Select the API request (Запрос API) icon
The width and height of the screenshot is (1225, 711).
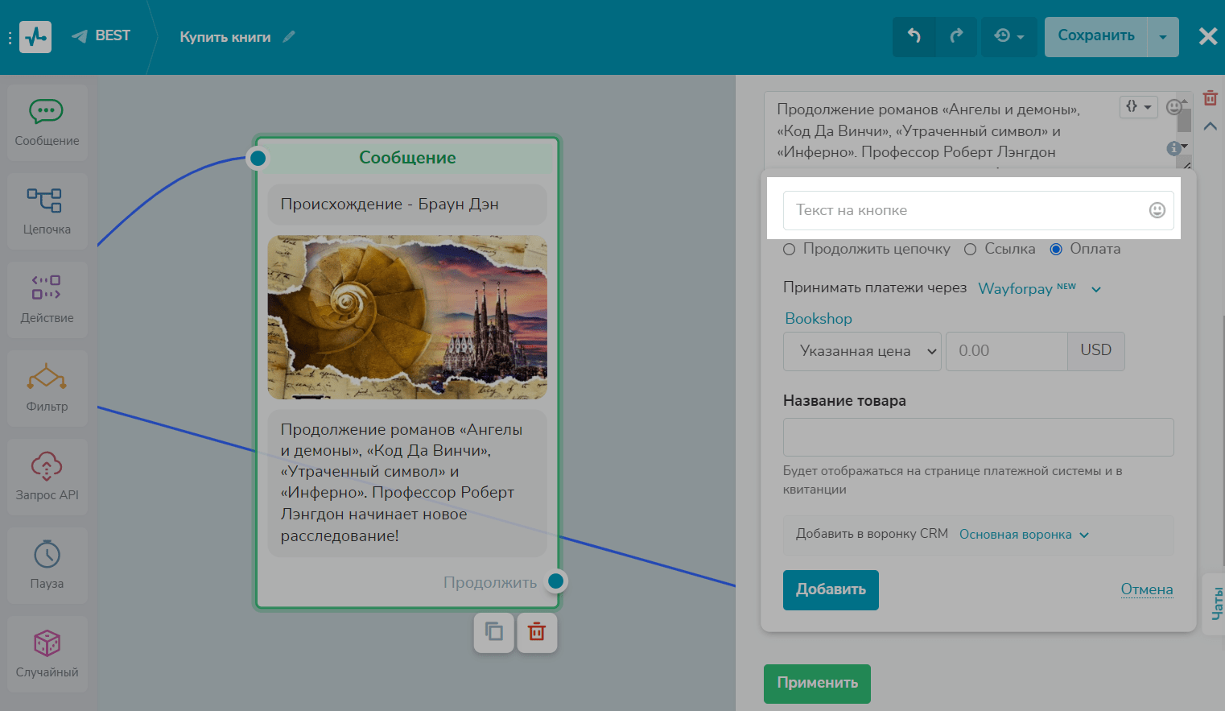(47, 477)
